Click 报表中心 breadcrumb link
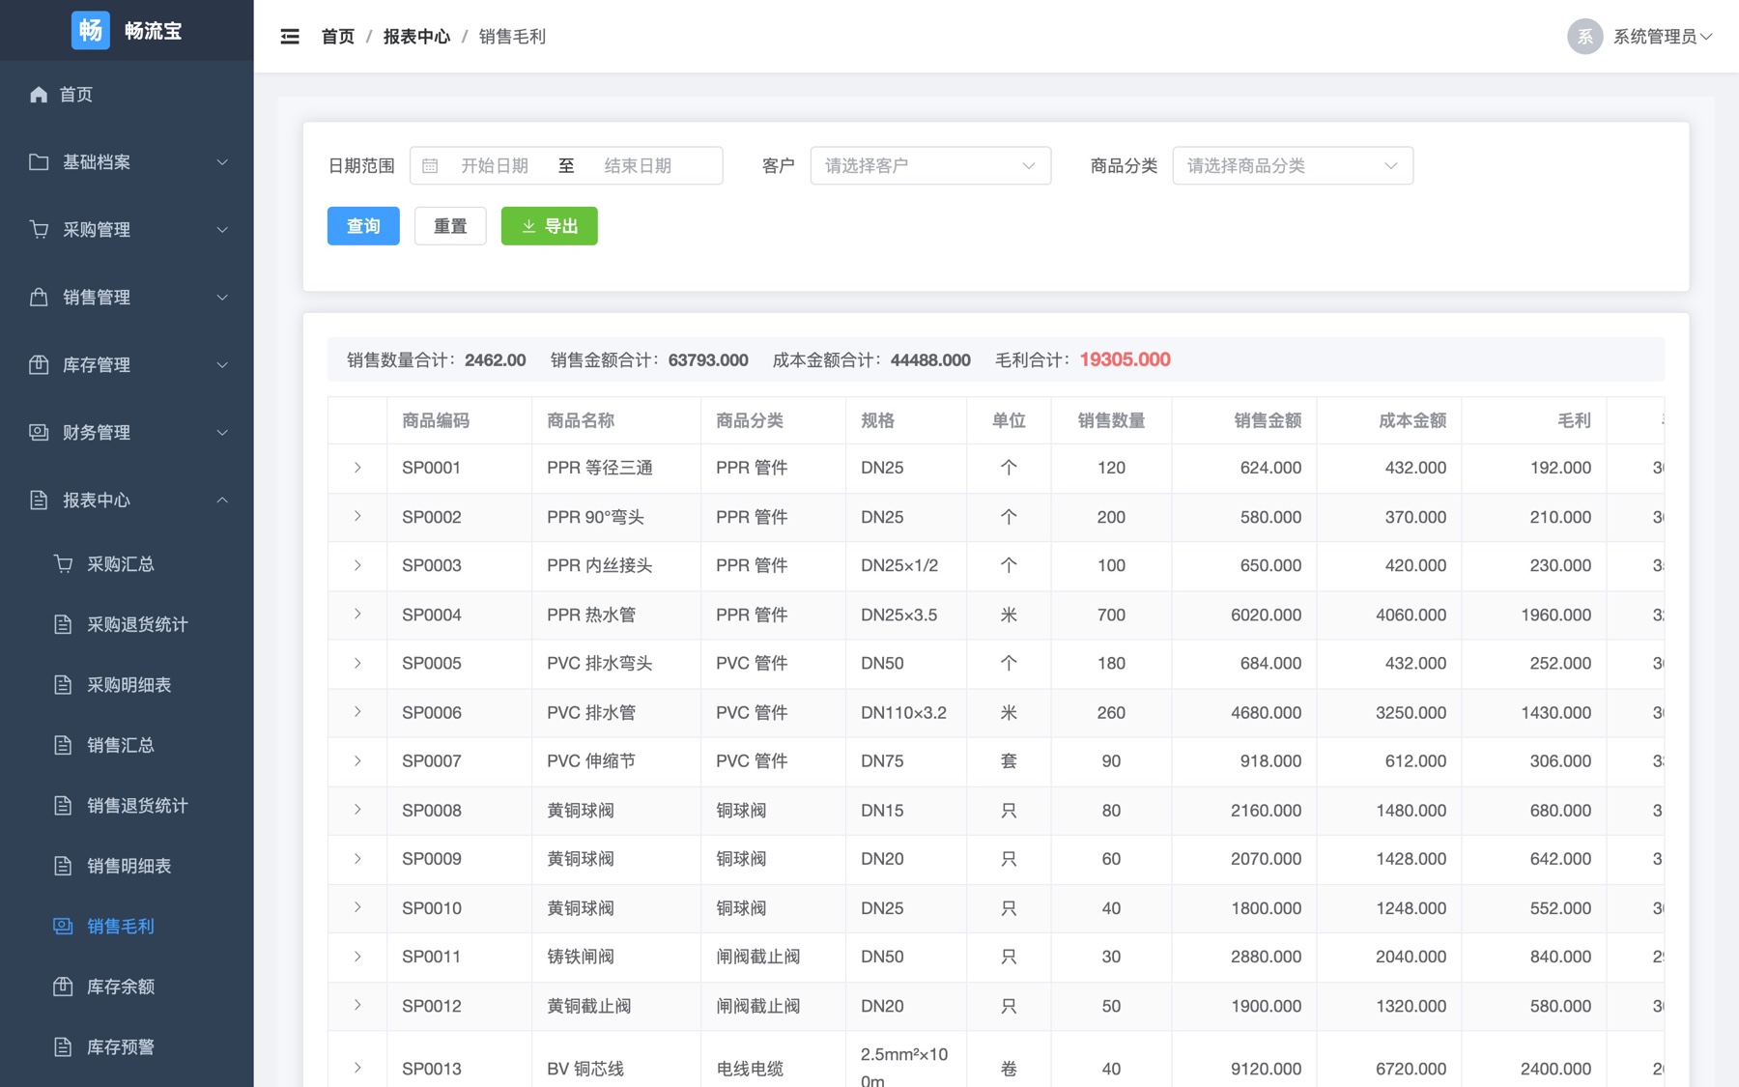Screen dimensions: 1739x1087 pos(416,37)
